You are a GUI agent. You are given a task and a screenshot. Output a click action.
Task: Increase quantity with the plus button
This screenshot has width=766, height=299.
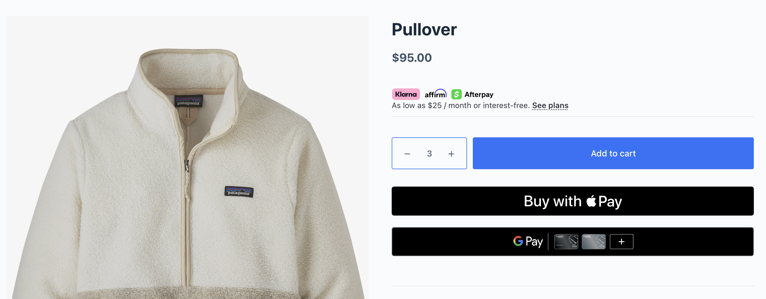[451, 154]
